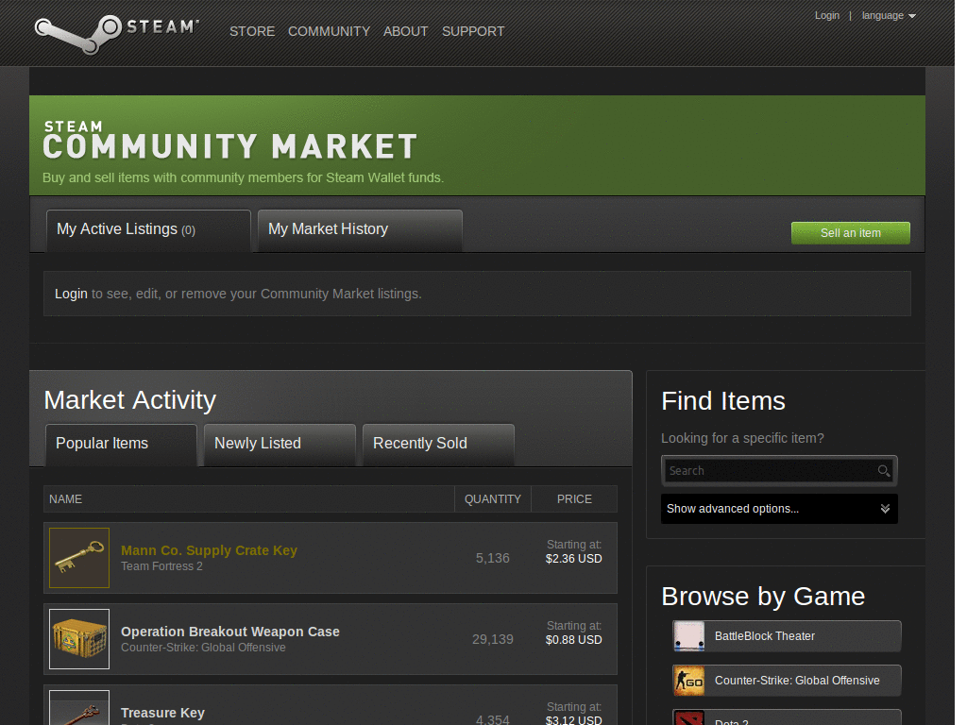Click the chevron next to advanced options
The width and height of the screenshot is (967, 725).
(885, 508)
